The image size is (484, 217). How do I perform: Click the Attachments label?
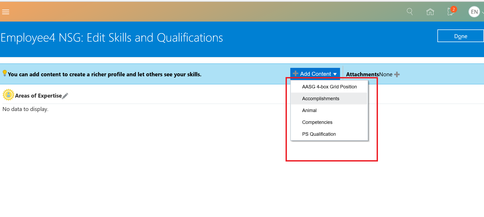point(362,74)
